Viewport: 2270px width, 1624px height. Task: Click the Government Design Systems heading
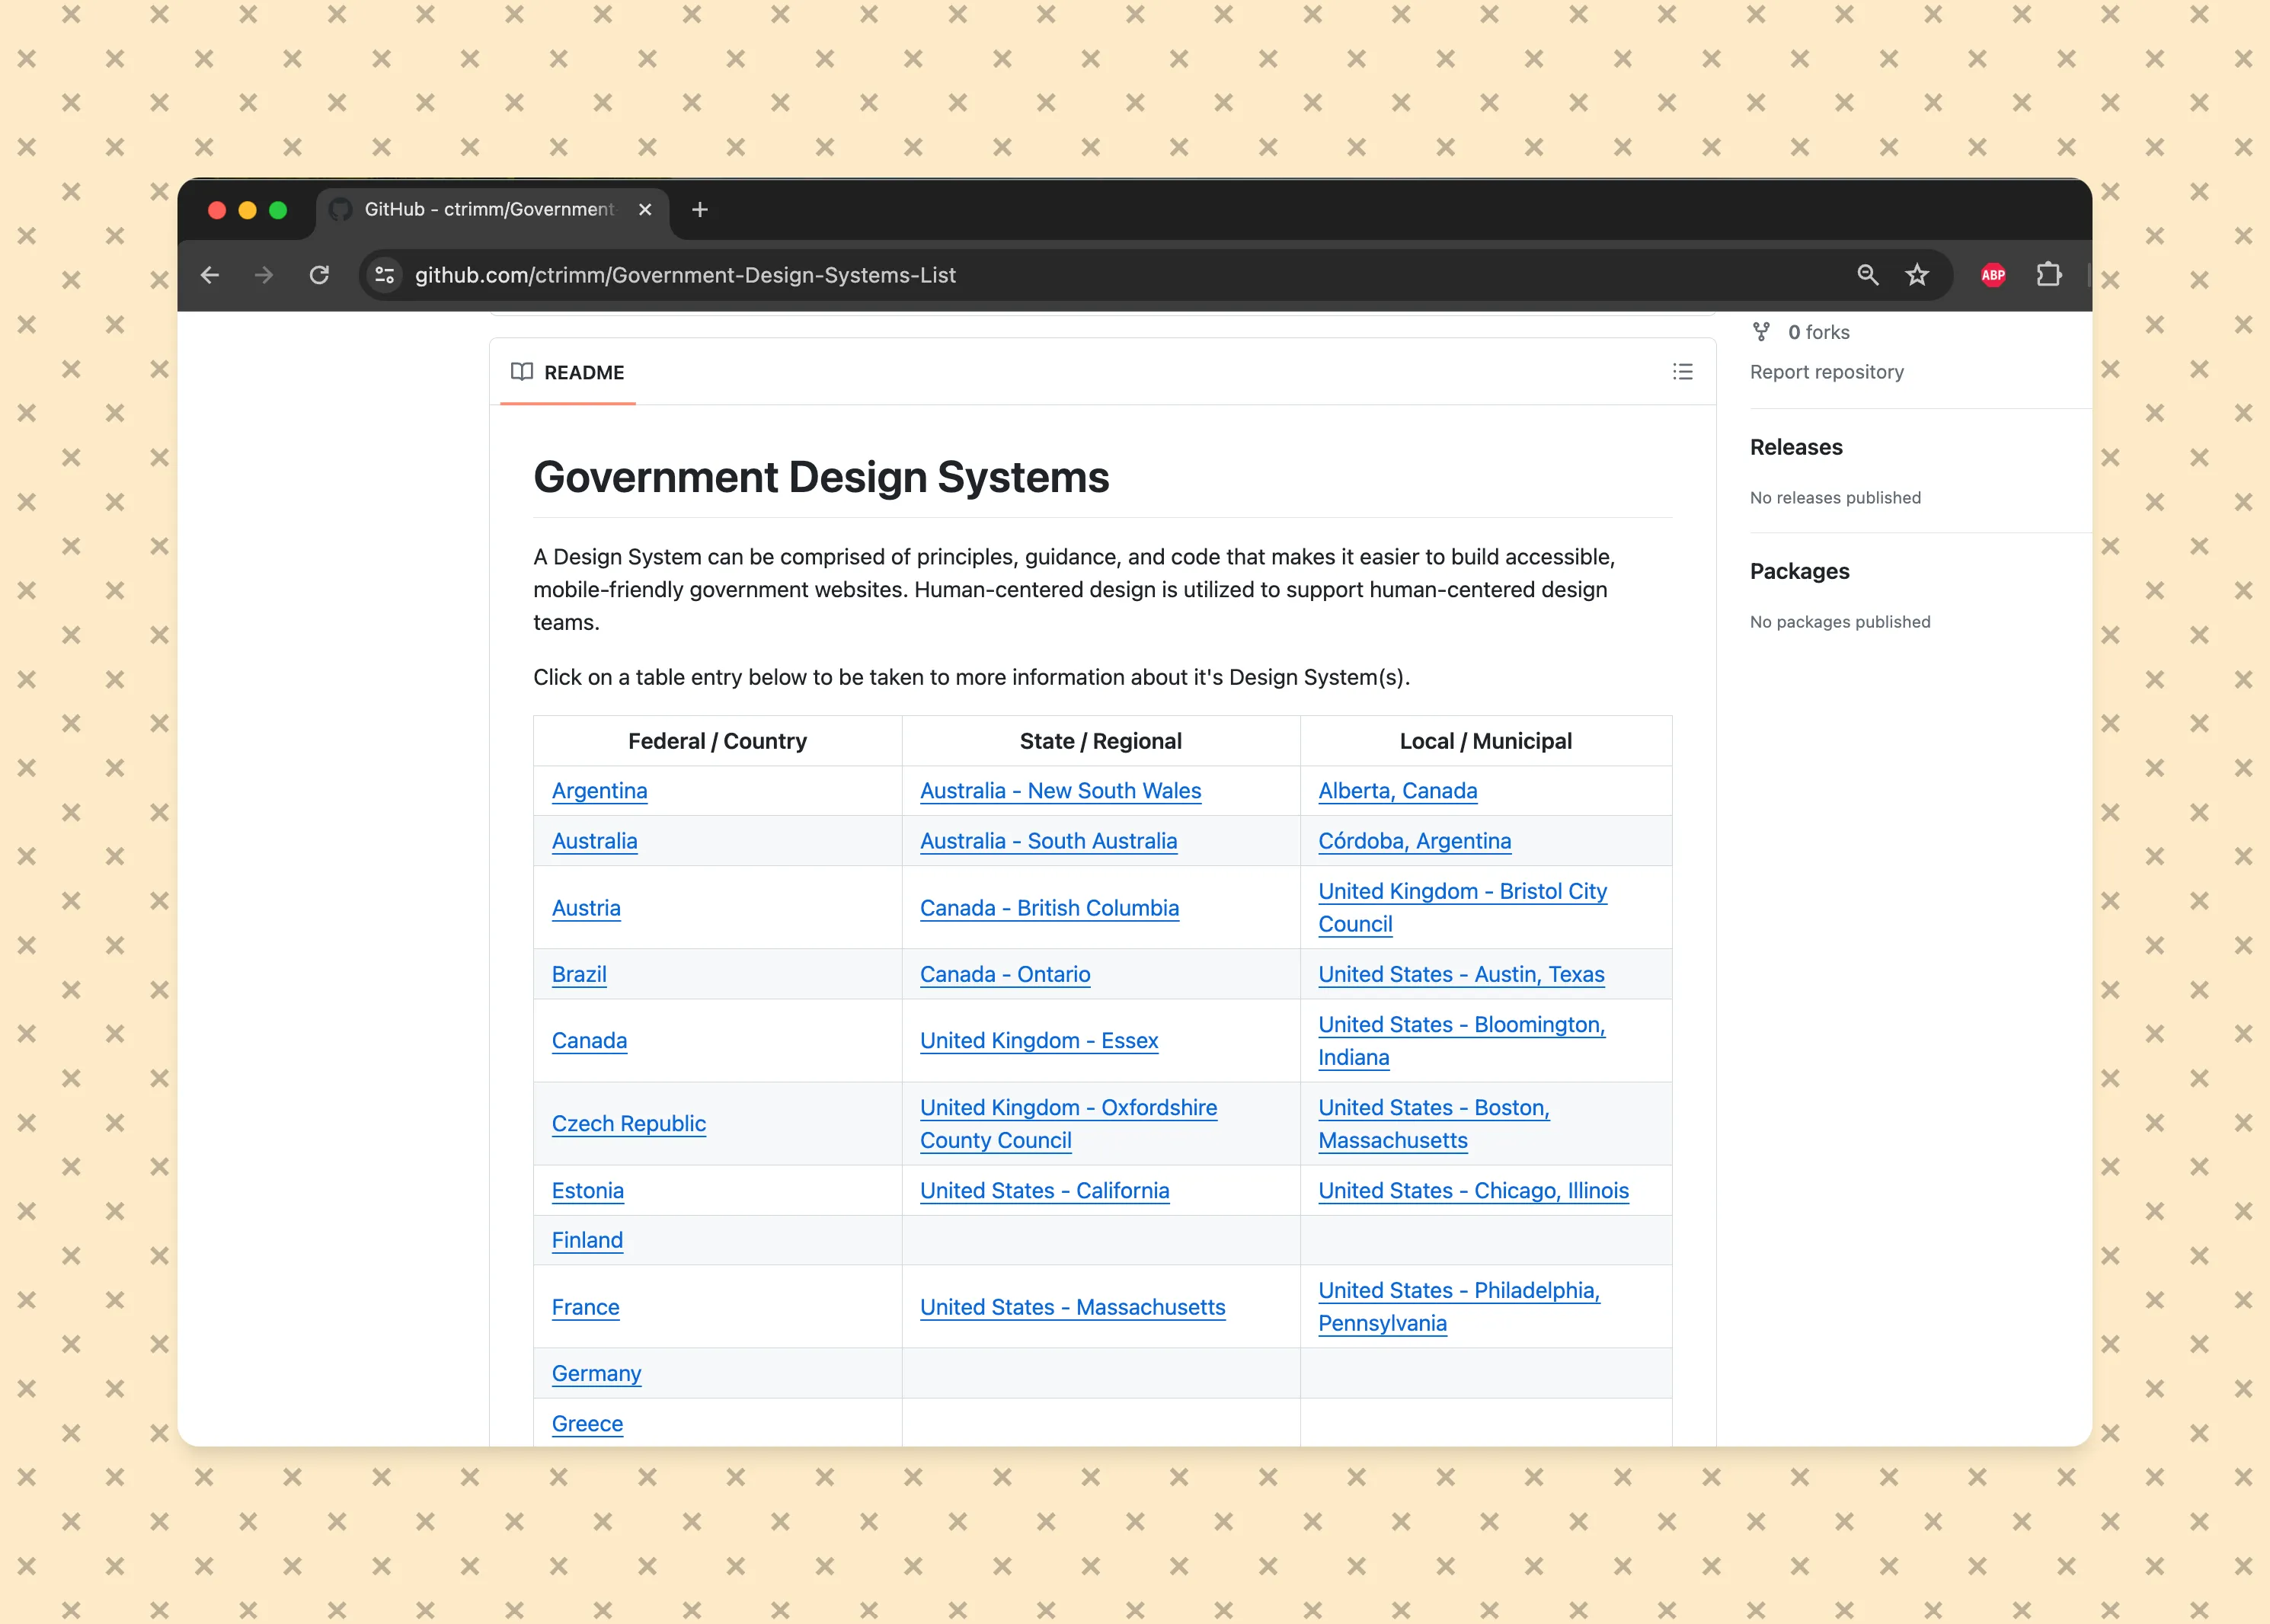[x=821, y=477]
